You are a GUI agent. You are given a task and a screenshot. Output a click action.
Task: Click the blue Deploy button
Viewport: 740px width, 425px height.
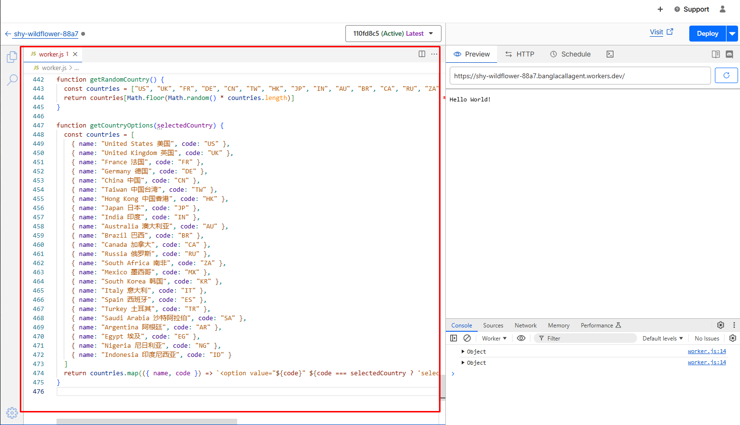[708, 33]
